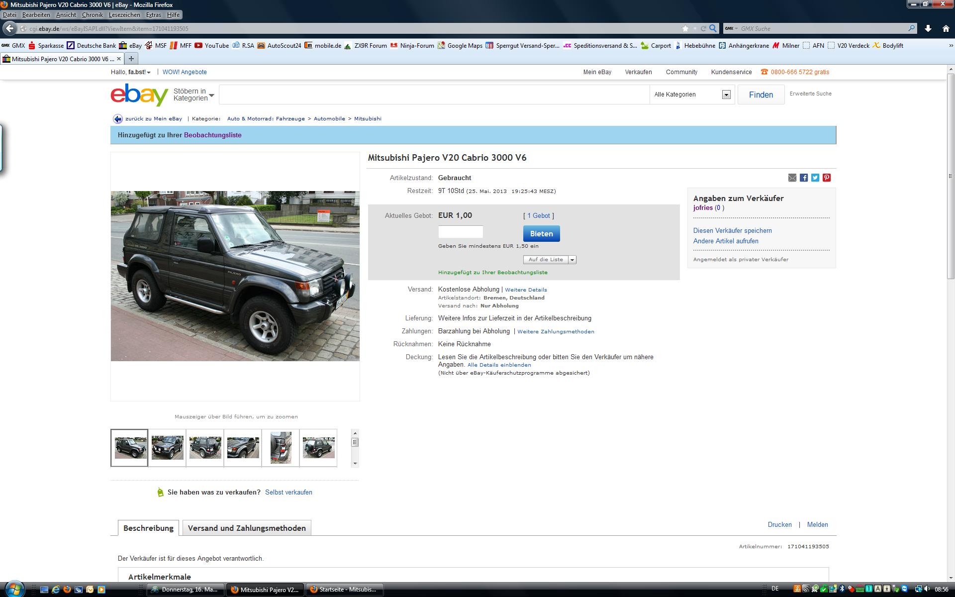The width and height of the screenshot is (955, 597).
Task: Open the Chronik menu
Action: (x=92, y=15)
